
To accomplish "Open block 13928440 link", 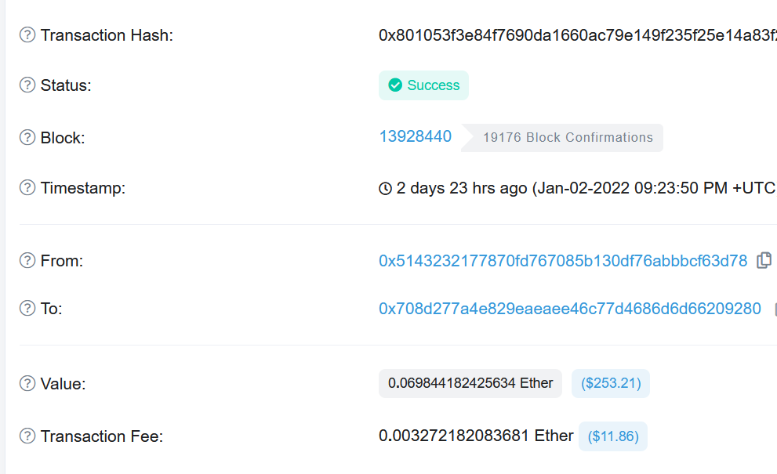I will [416, 136].
